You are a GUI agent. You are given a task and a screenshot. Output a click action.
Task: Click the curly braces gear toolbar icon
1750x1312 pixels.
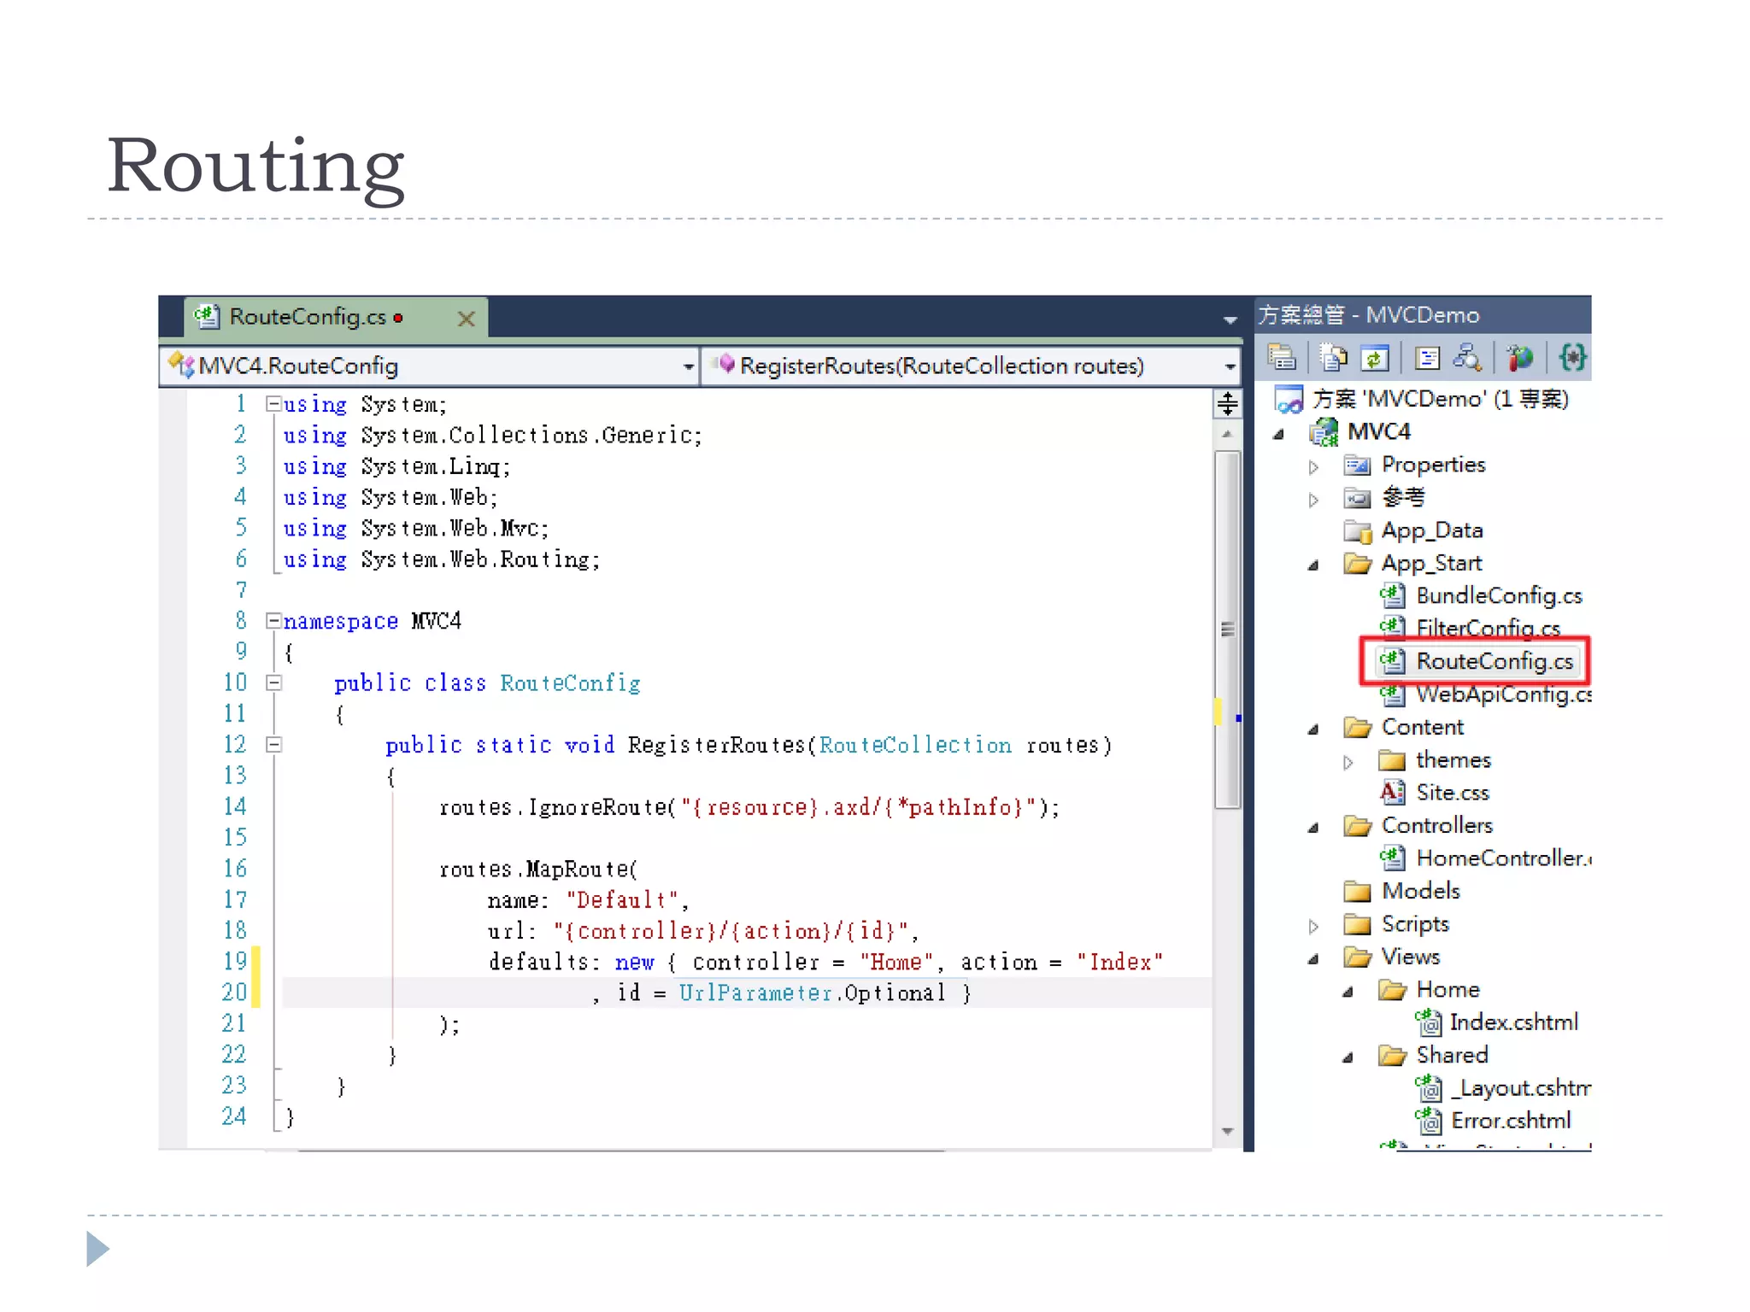point(1571,357)
